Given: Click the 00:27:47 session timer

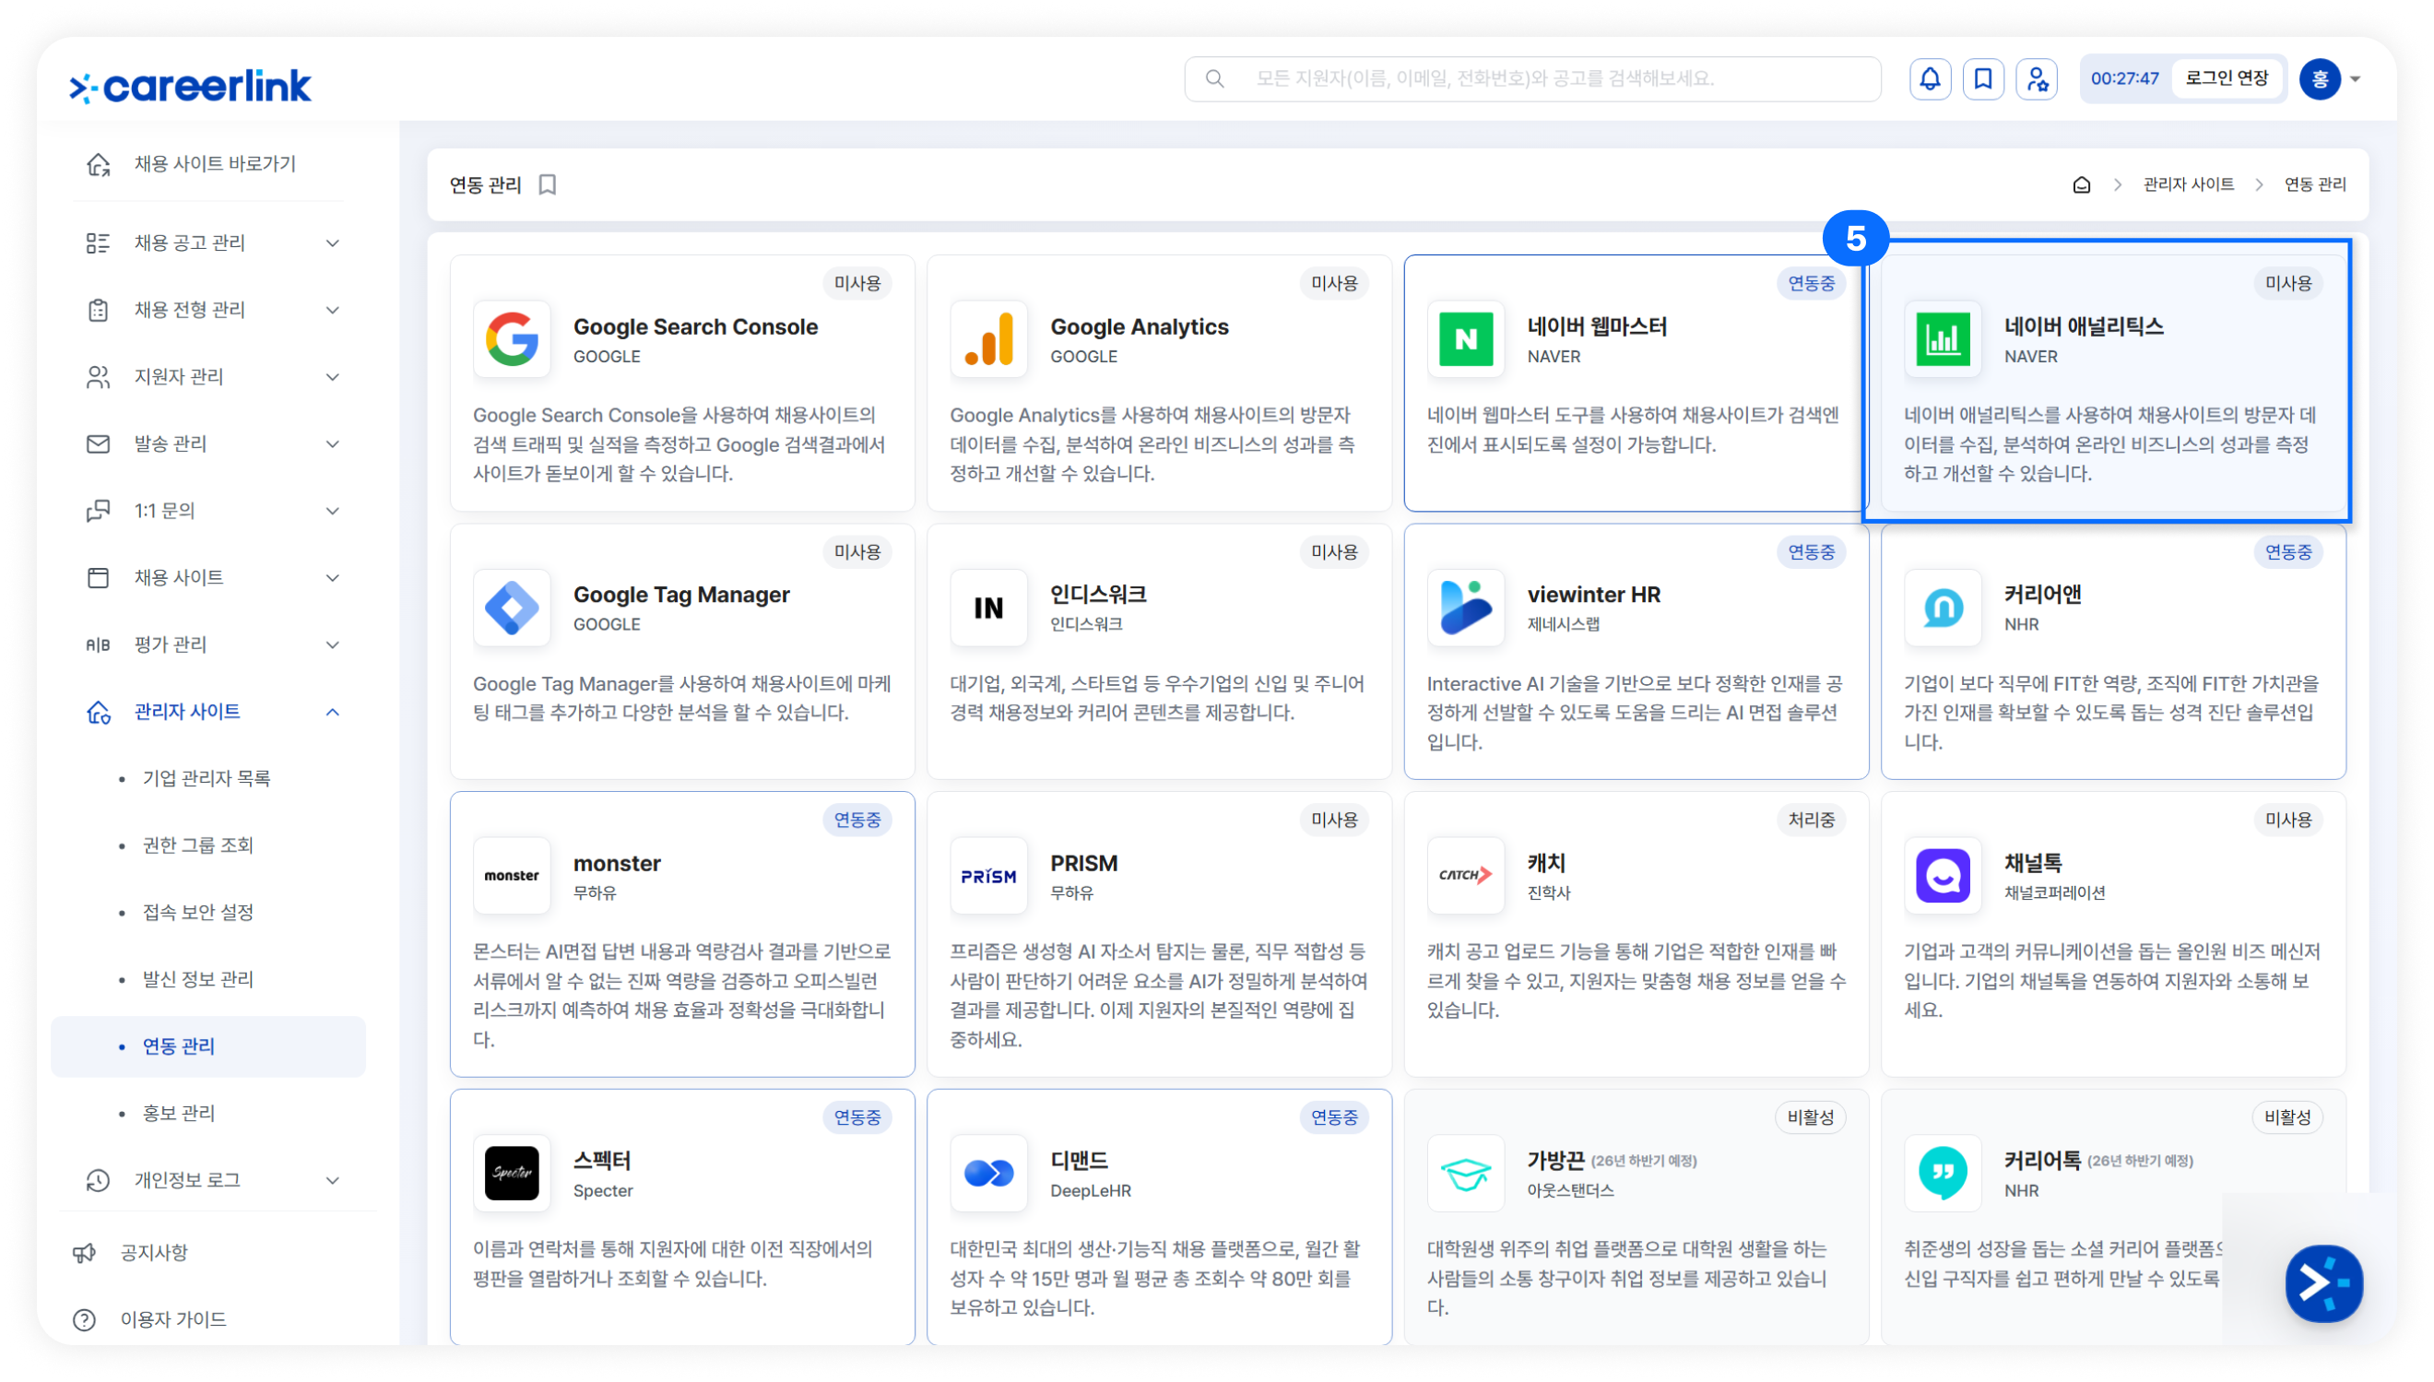Looking at the screenshot, I should point(2123,78).
